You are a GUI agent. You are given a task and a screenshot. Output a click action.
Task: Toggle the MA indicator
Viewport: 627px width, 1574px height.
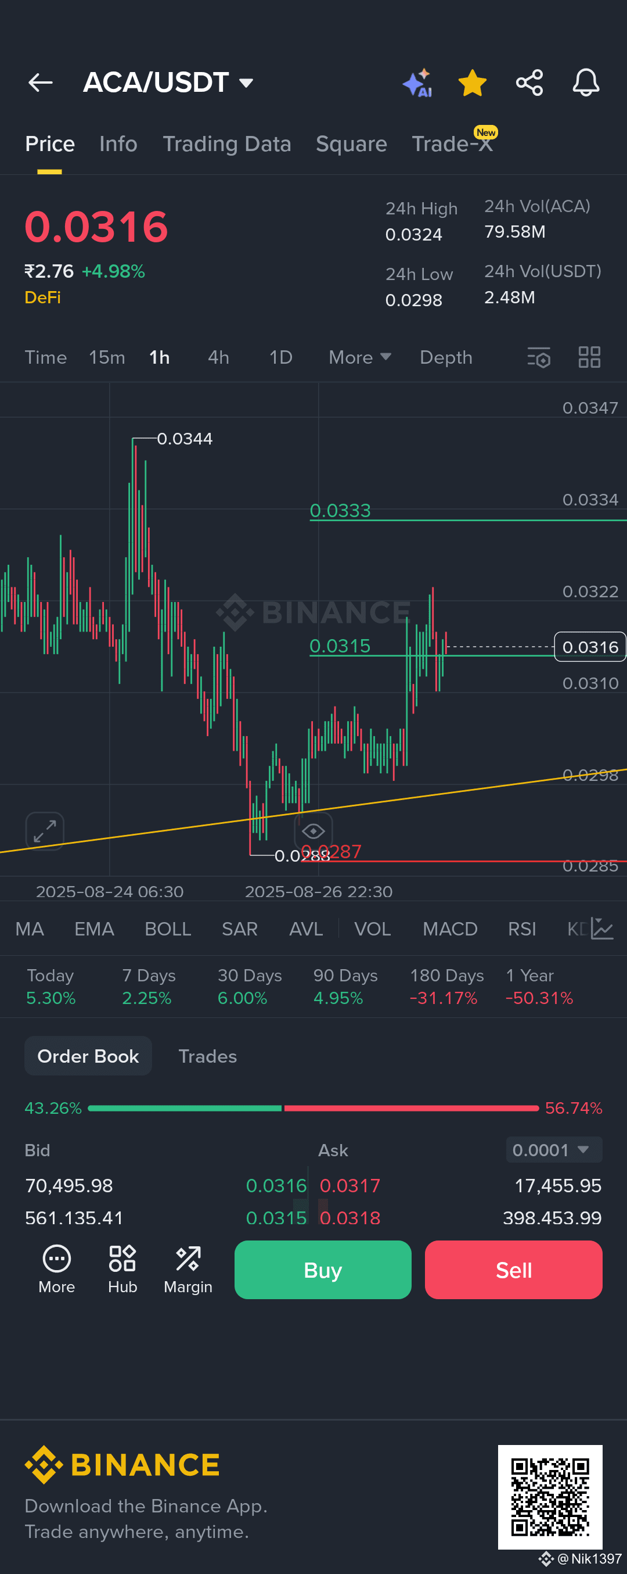pyautogui.click(x=29, y=930)
